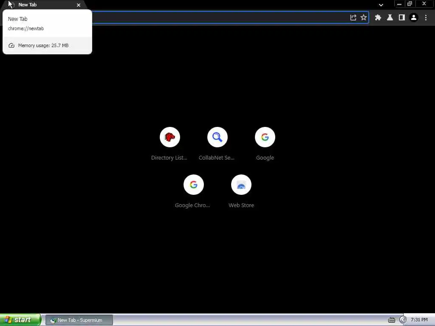This screenshot has width=435, height=326.
Task: Open the Web Store shortcut tile
Action: point(241,191)
